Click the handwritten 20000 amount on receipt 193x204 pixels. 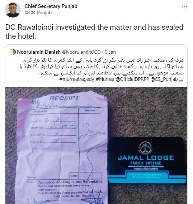tap(93, 131)
